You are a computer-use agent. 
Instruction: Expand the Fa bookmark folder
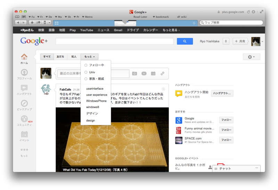tap(32, 17)
